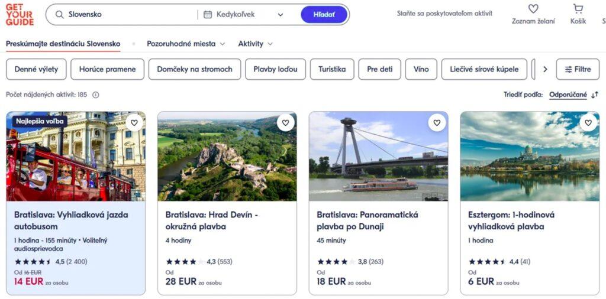Click the GetYourGuide logo
This screenshot has height=299, width=606.
click(x=20, y=15)
